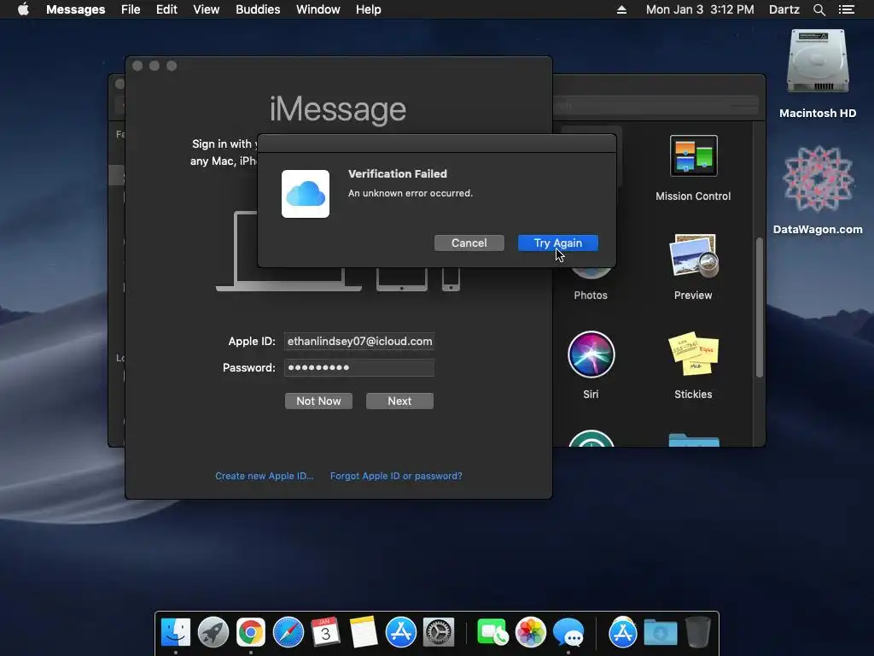Open the Downloads folder in the Dock

click(661, 633)
